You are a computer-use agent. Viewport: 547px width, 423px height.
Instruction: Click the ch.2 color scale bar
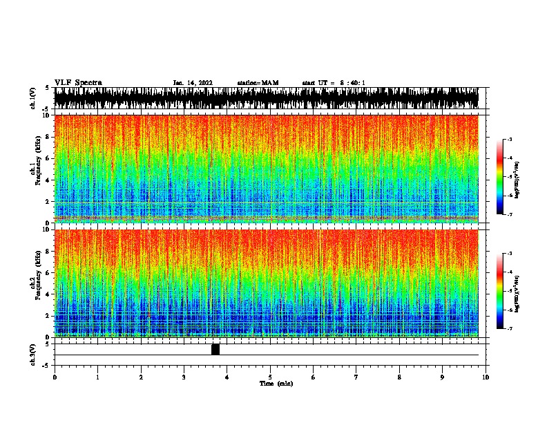click(499, 291)
